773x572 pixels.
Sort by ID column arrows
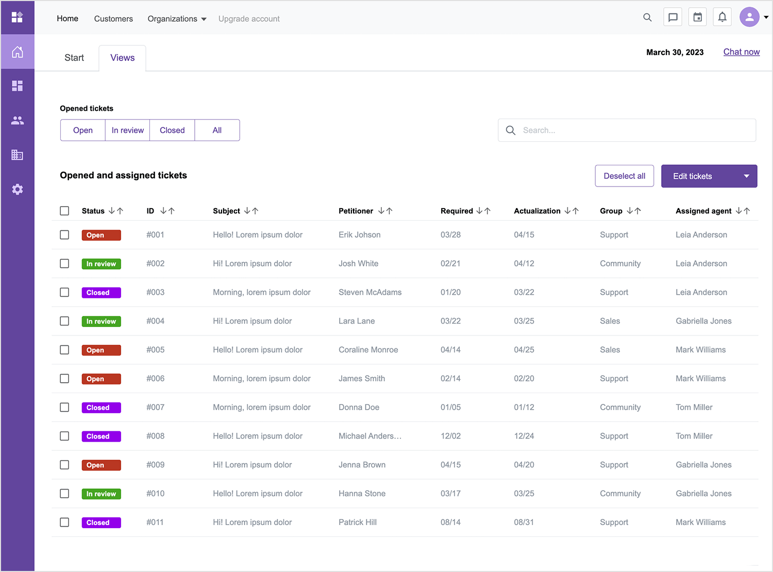167,211
